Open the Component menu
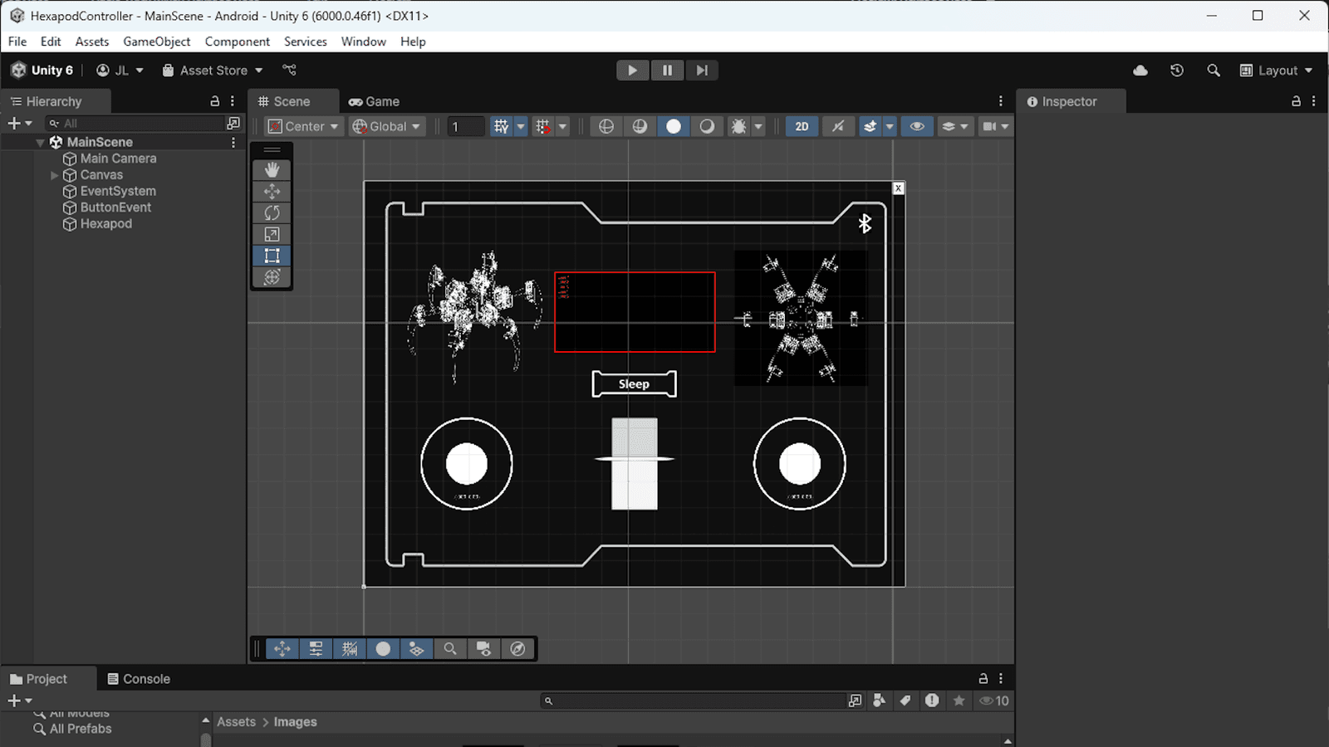This screenshot has width=1329, height=747. tap(237, 41)
